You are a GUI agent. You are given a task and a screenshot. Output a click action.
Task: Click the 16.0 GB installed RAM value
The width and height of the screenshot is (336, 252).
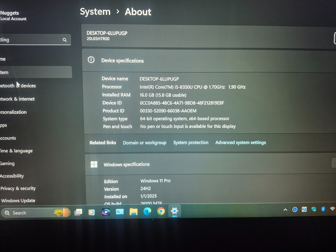163,95
